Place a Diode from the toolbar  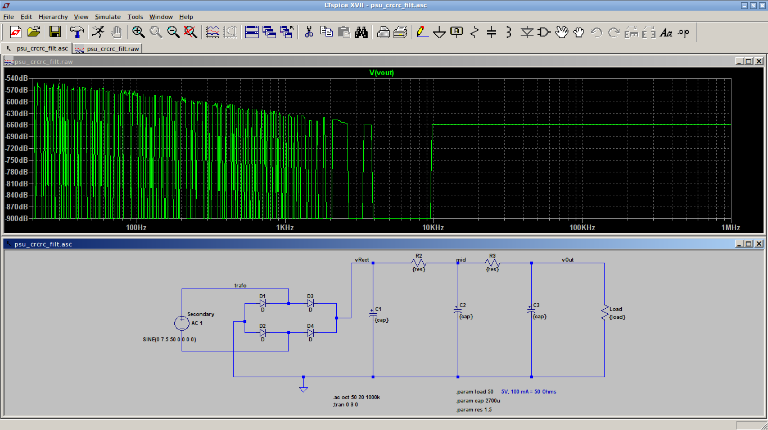tap(527, 32)
